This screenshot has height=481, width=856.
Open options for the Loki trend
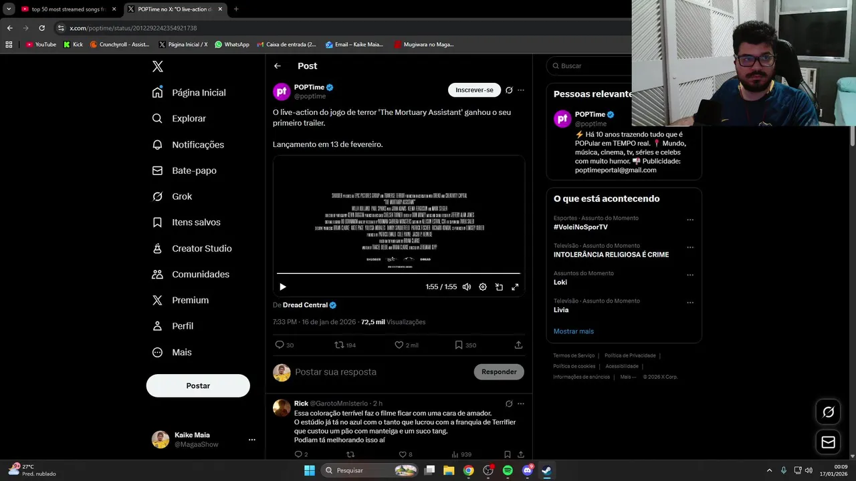[x=690, y=275]
